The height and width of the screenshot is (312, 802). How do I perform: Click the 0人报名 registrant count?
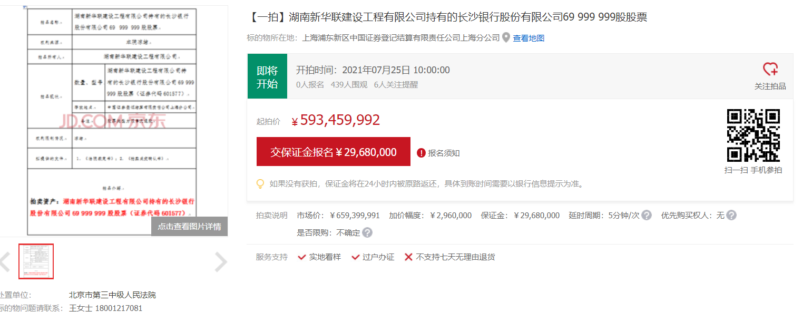(310, 84)
